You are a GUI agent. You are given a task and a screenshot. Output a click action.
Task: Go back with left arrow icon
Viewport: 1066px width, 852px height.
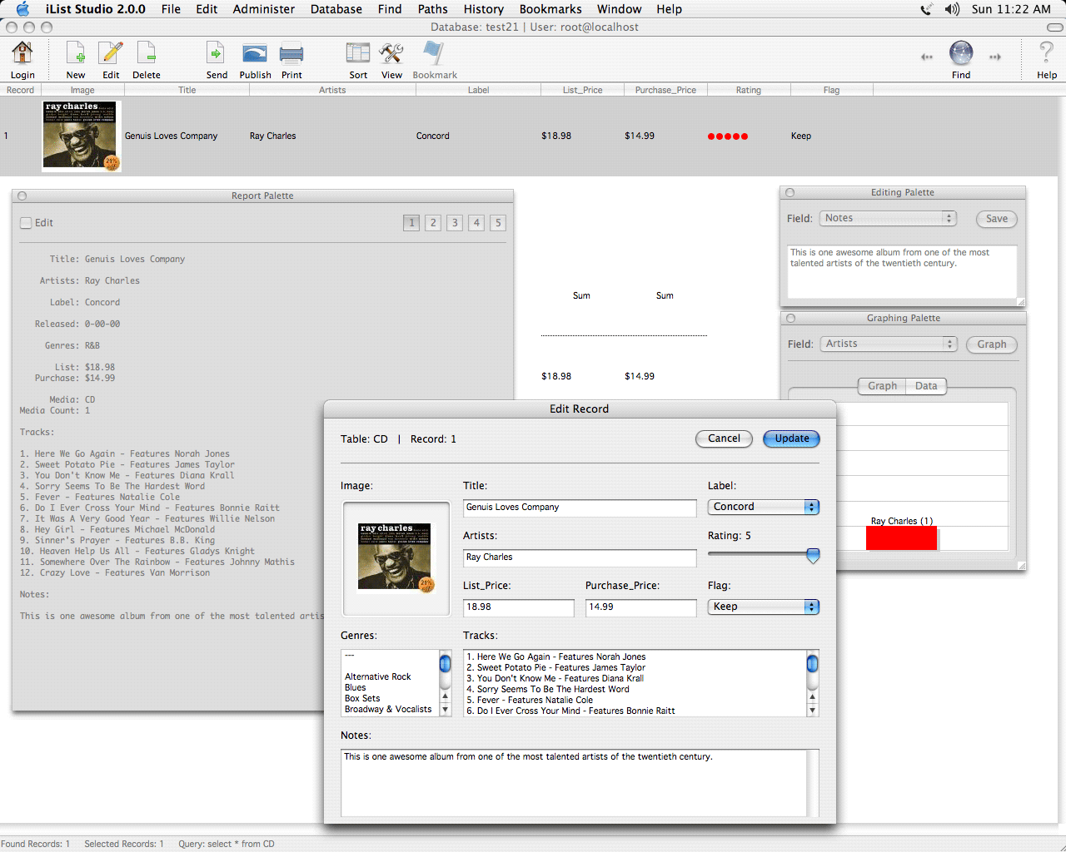927,57
